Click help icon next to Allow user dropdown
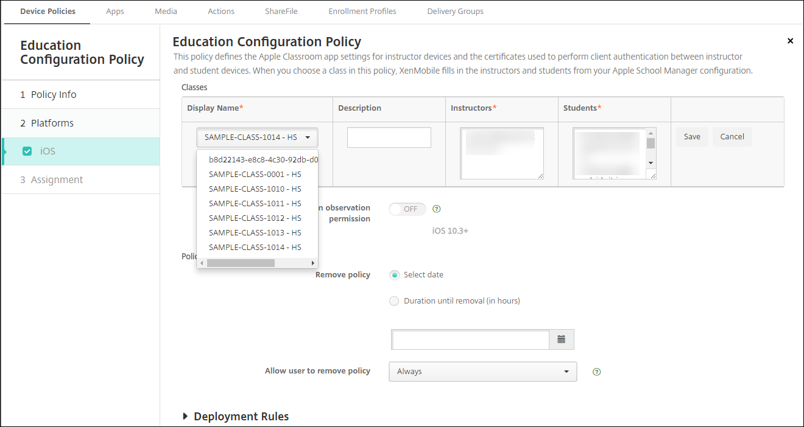This screenshot has width=804, height=427. click(x=596, y=372)
